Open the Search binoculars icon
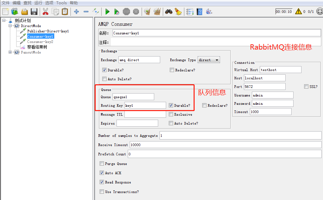 [x=168, y=11]
